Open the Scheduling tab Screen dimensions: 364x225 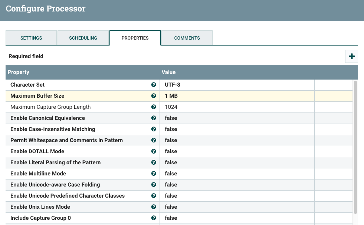coord(83,38)
